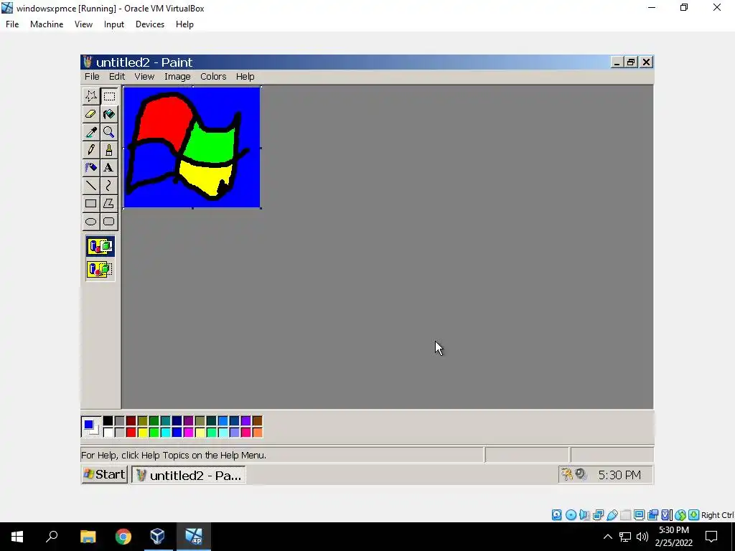Open VirtualBox Devices menu
This screenshot has height=551, width=735.
coord(150,24)
